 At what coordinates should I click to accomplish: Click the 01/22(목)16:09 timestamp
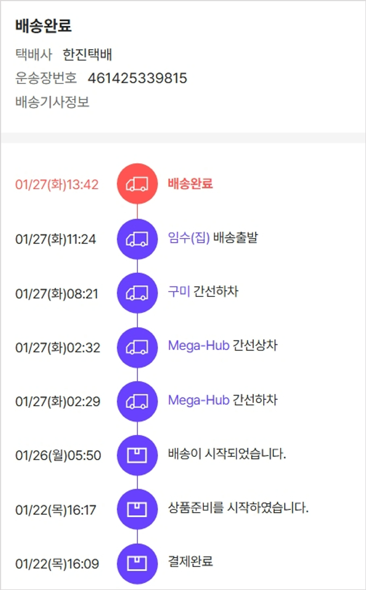[x=57, y=564]
